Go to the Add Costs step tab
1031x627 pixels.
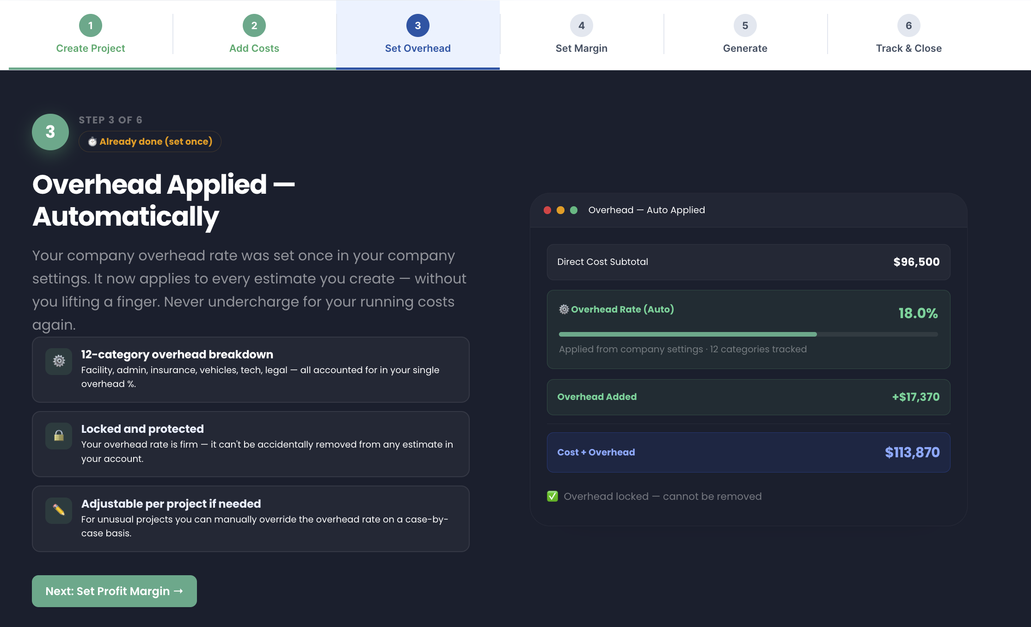pos(254,35)
